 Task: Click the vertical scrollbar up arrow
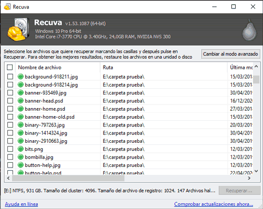256,67
